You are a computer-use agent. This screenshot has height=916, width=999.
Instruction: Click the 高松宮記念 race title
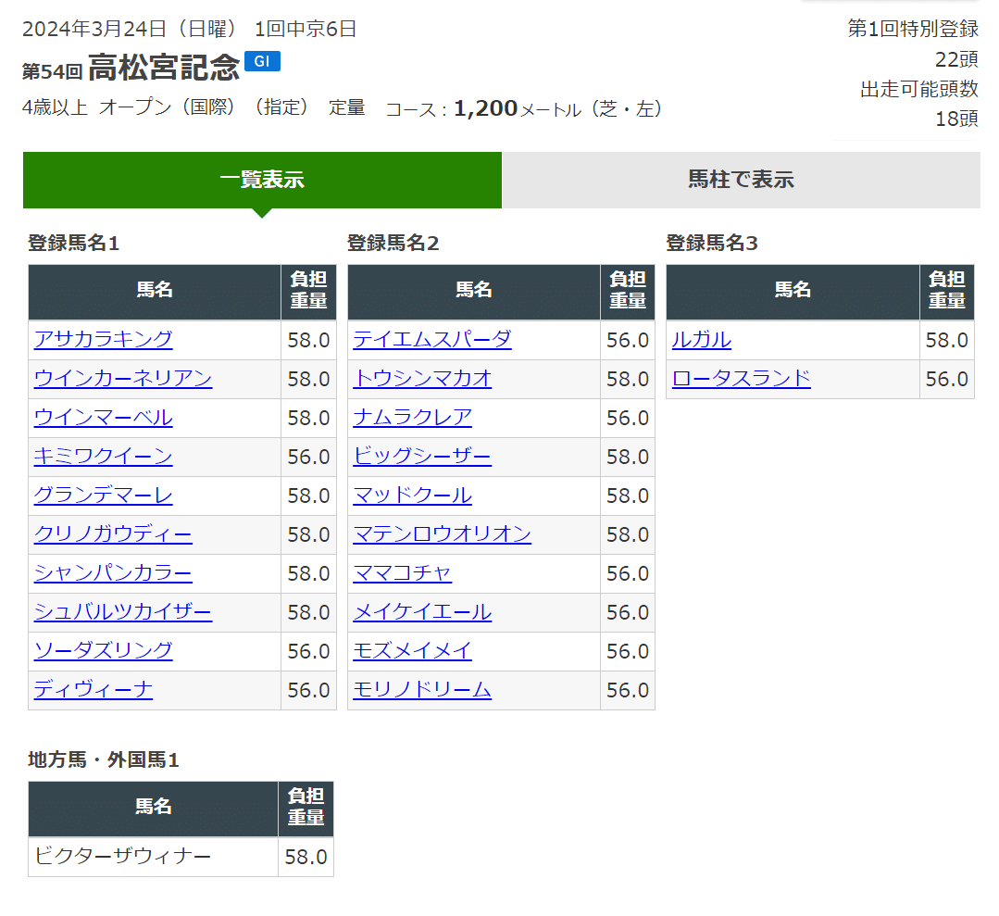tap(164, 67)
